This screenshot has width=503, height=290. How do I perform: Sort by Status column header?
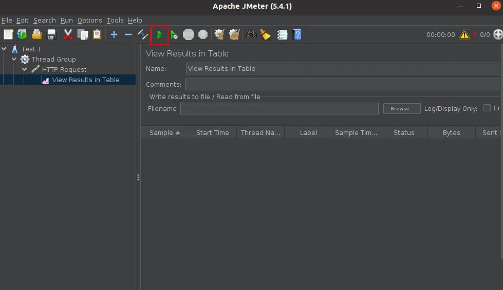[403, 132]
